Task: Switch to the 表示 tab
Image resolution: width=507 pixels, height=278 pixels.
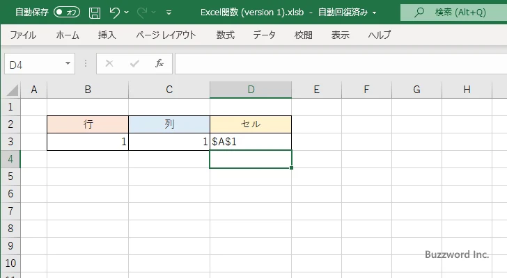Action: point(340,35)
